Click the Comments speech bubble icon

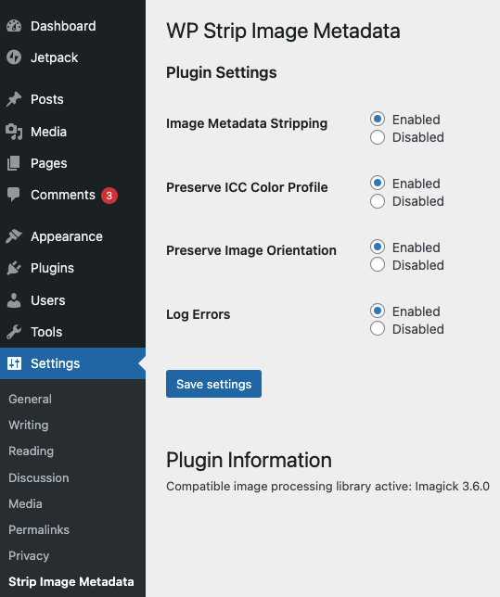(x=14, y=195)
